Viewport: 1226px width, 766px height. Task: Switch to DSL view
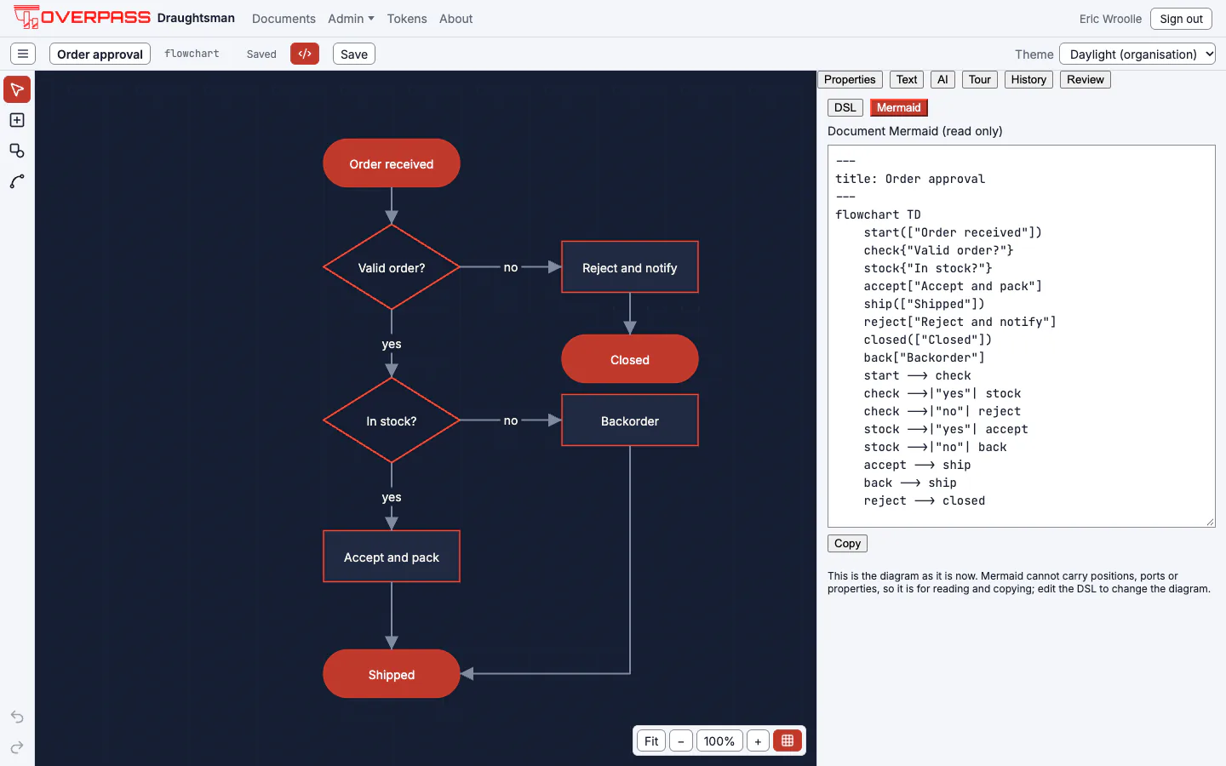tap(845, 107)
